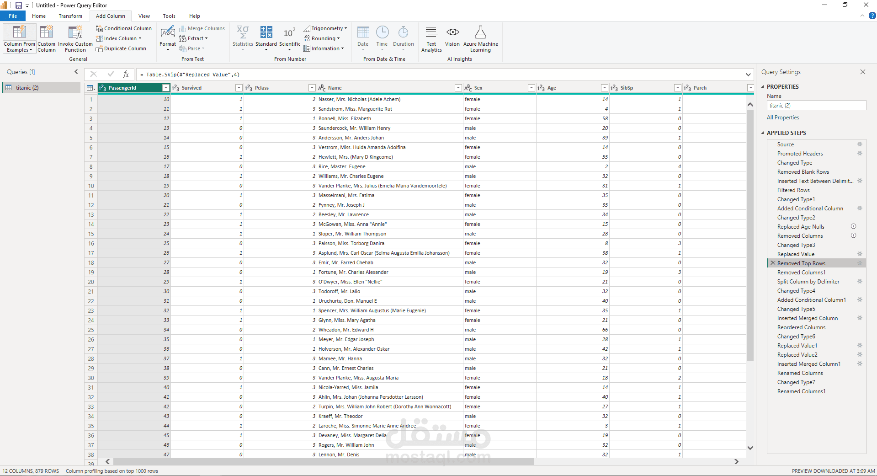Image resolution: width=877 pixels, height=476 pixels.
Task: Collapse the APPLIED STEPS section
Action: click(762, 133)
